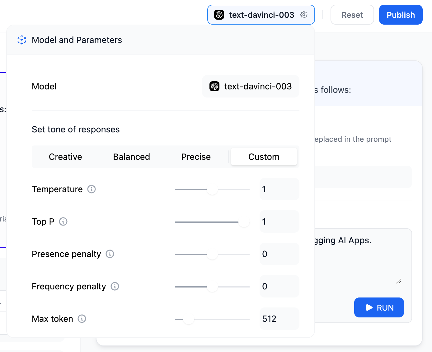Click the 'Set tone of responses' label

[76, 129]
